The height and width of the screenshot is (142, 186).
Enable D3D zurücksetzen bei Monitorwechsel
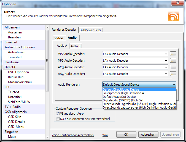[x=58, y=119]
